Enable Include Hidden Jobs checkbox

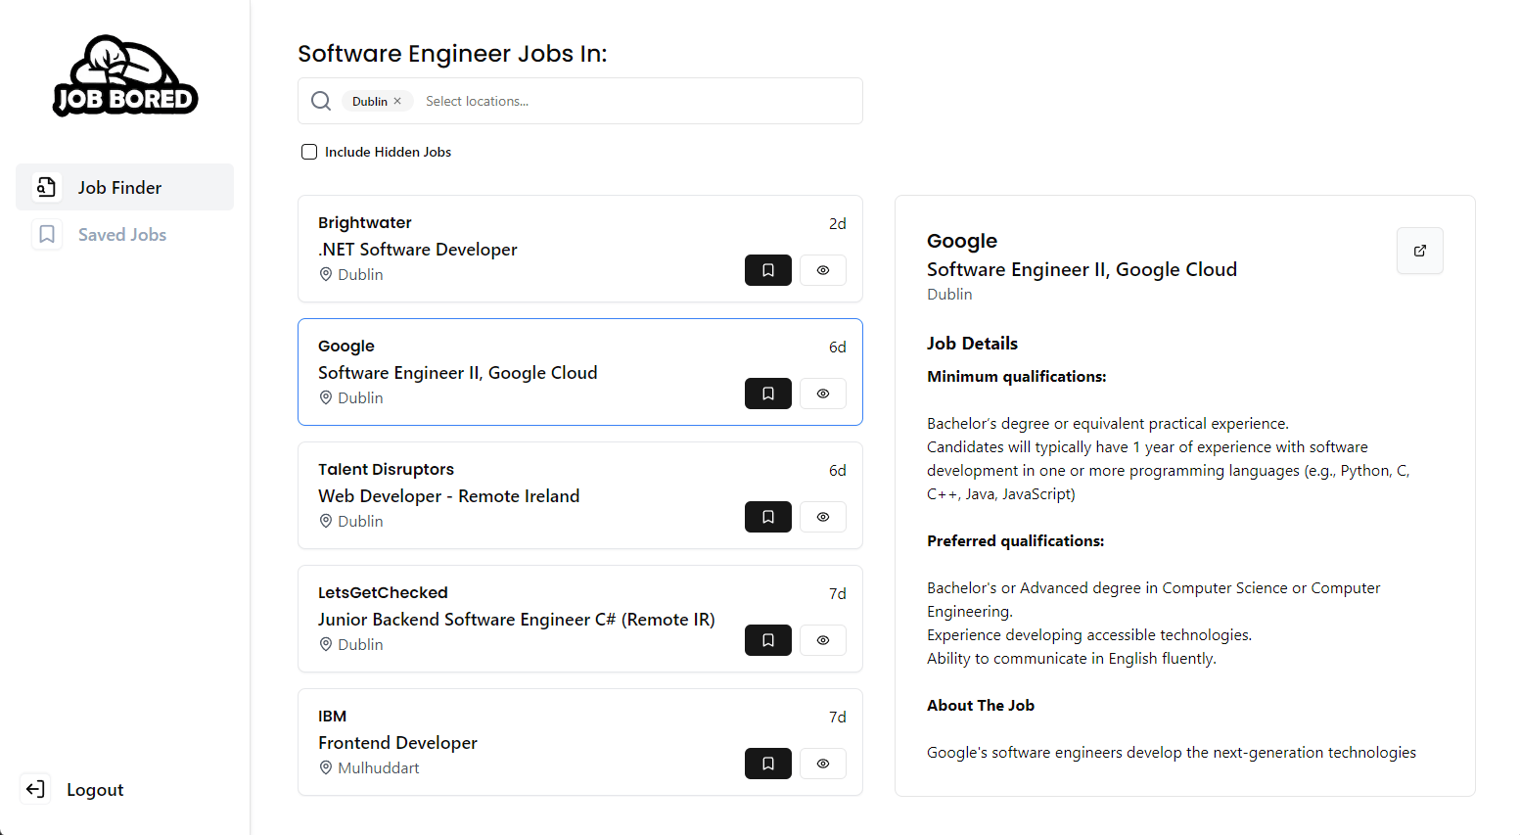pyautogui.click(x=309, y=152)
